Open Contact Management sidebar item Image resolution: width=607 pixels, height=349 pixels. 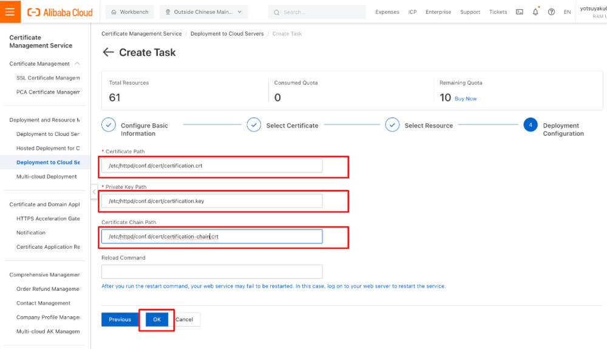point(43,303)
